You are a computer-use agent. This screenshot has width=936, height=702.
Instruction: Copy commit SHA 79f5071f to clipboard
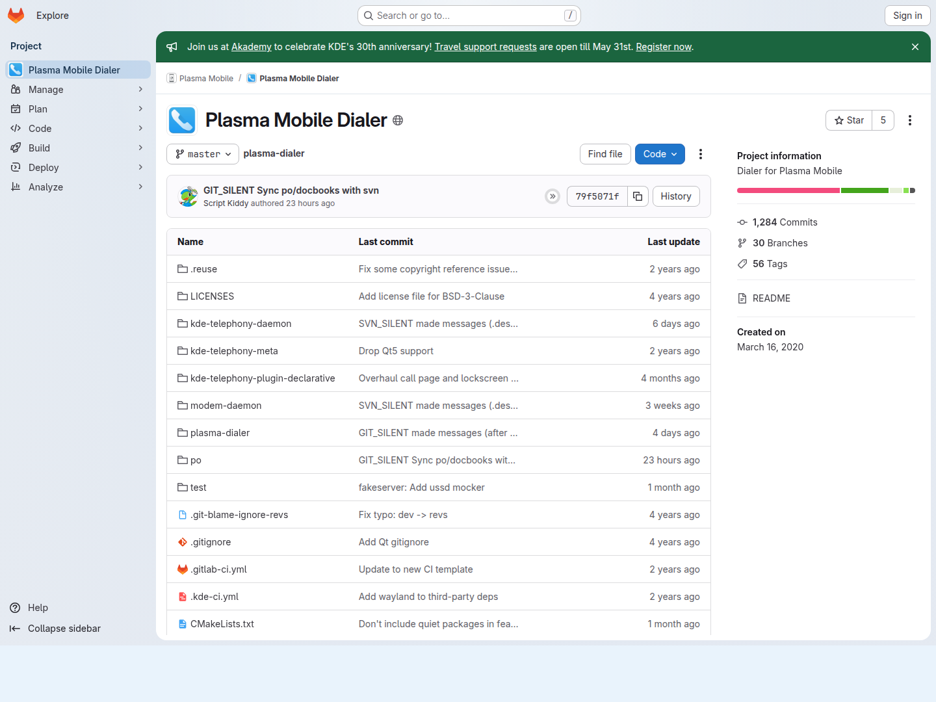[x=638, y=196]
